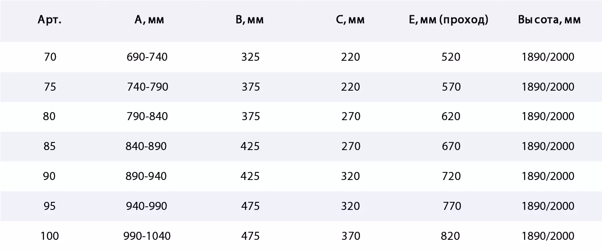Click the "A, мм" column header

pyautogui.click(x=149, y=20)
